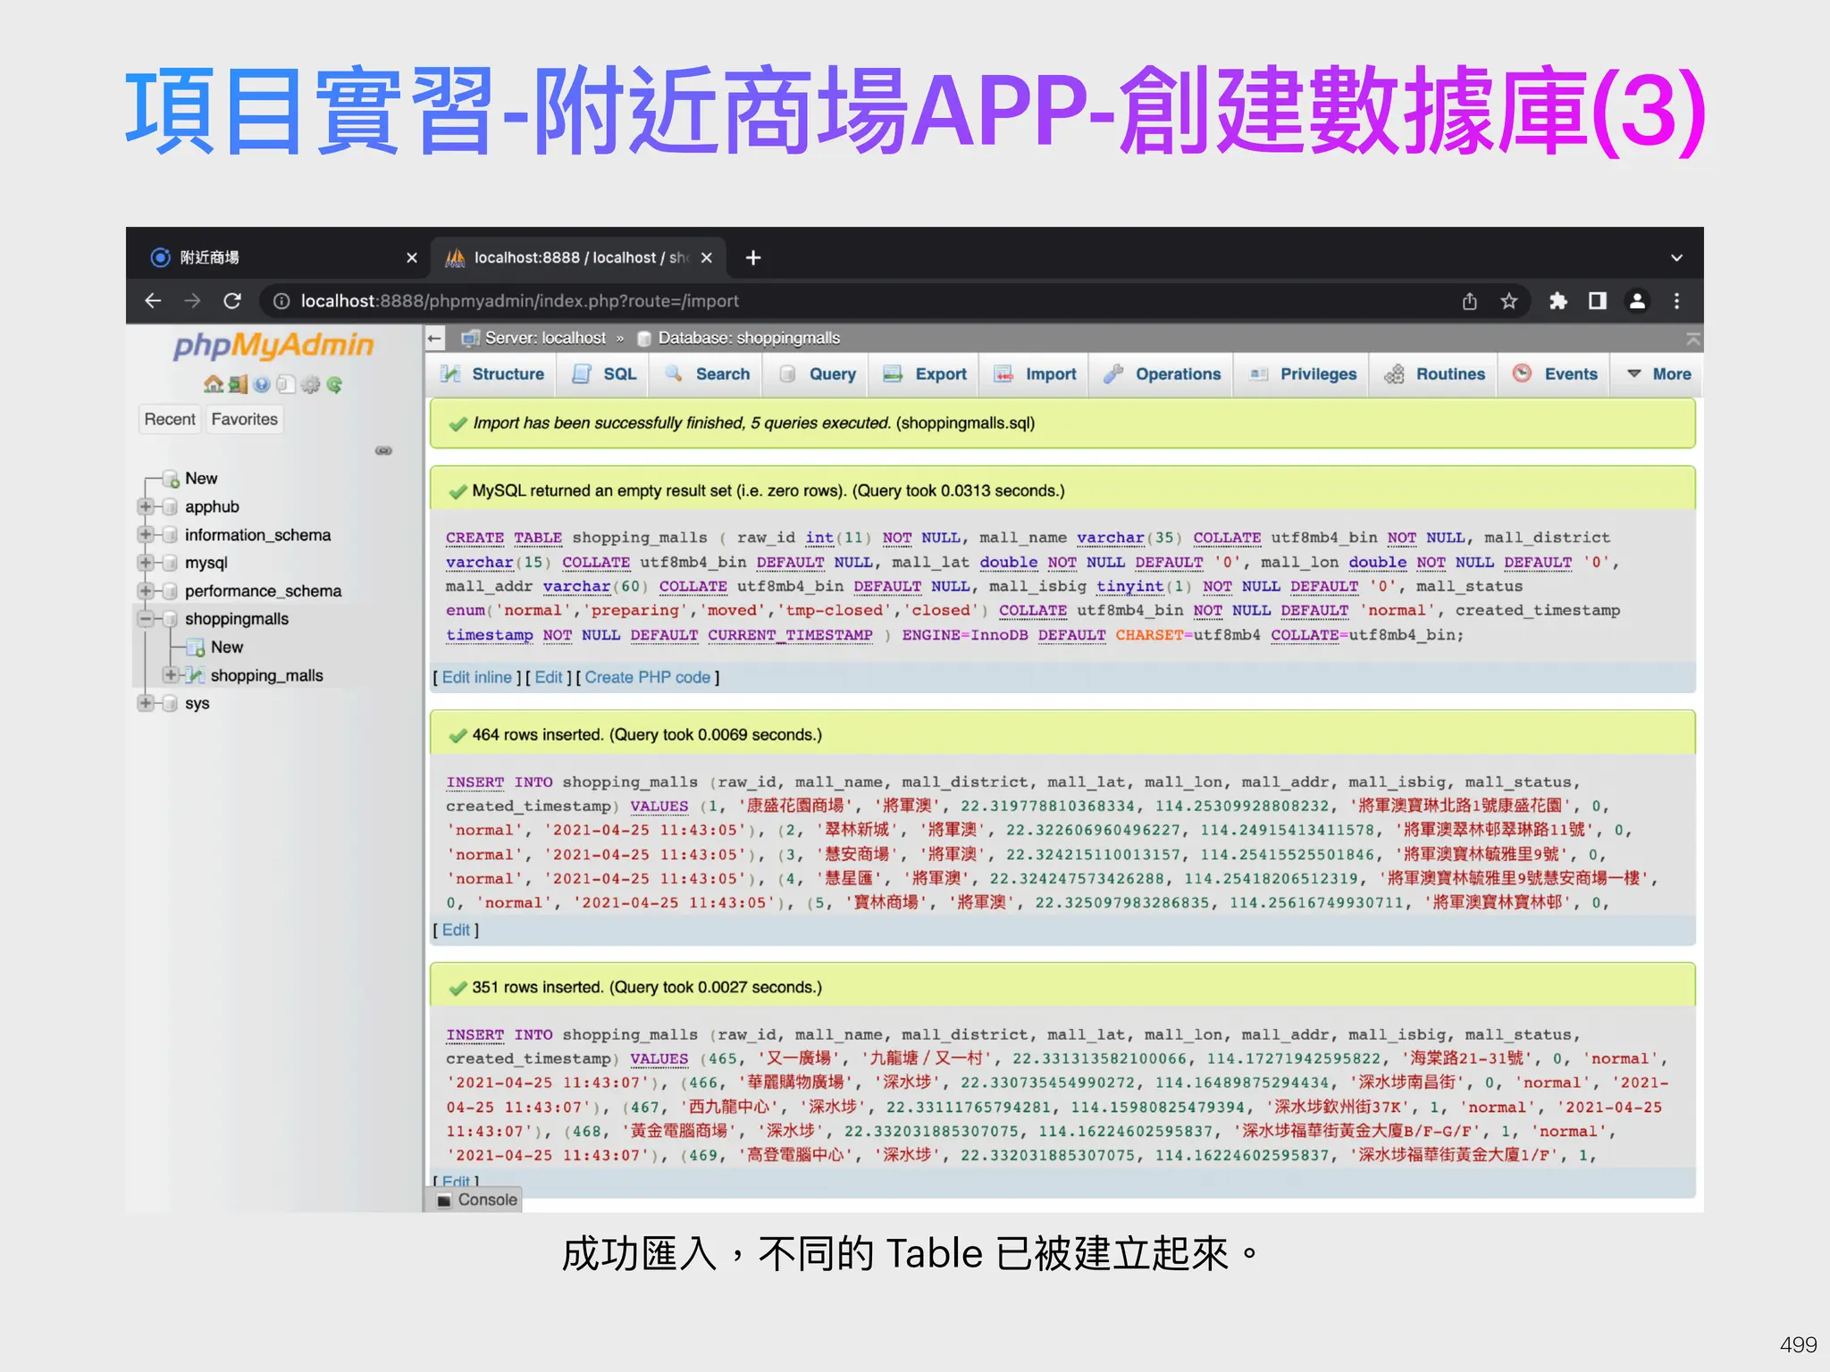
Task: Click New under shoppingmalls database
Action: coord(227,648)
